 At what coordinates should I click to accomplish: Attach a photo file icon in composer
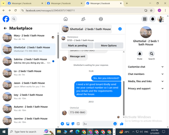tap(68, 124)
